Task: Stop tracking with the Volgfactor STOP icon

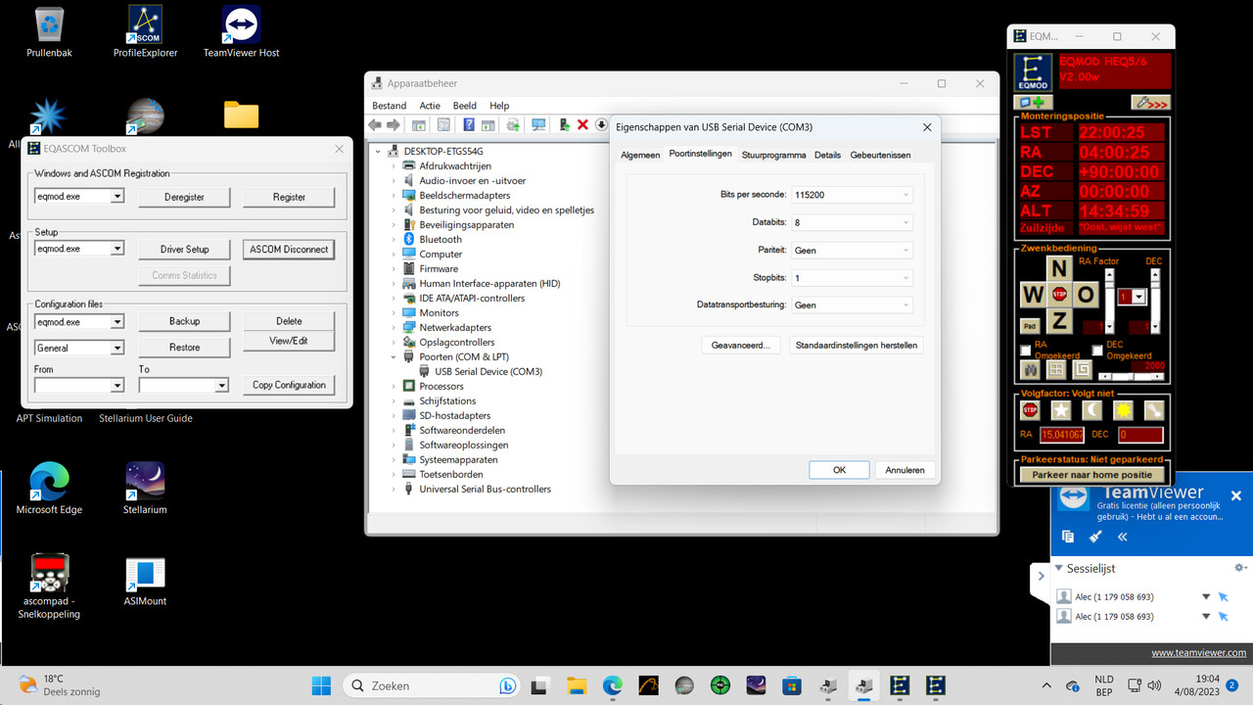Action: 1030,410
